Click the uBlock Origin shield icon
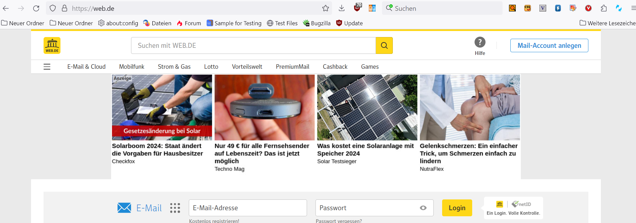Screen dimensions: 636x223 coord(357,8)
